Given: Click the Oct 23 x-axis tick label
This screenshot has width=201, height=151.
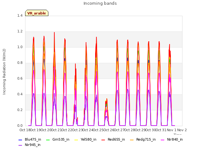Looking at the screenshot, I should pos(77,130).
